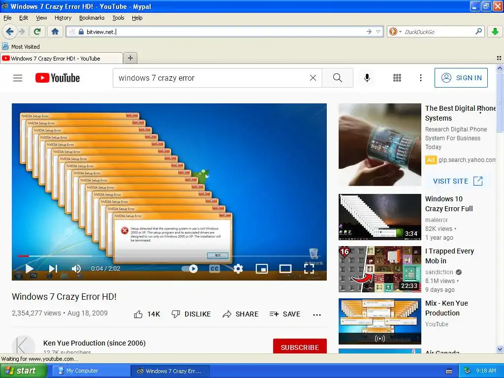
Task: Click the Ken Yue Production channel avatar
Action: 24,345
